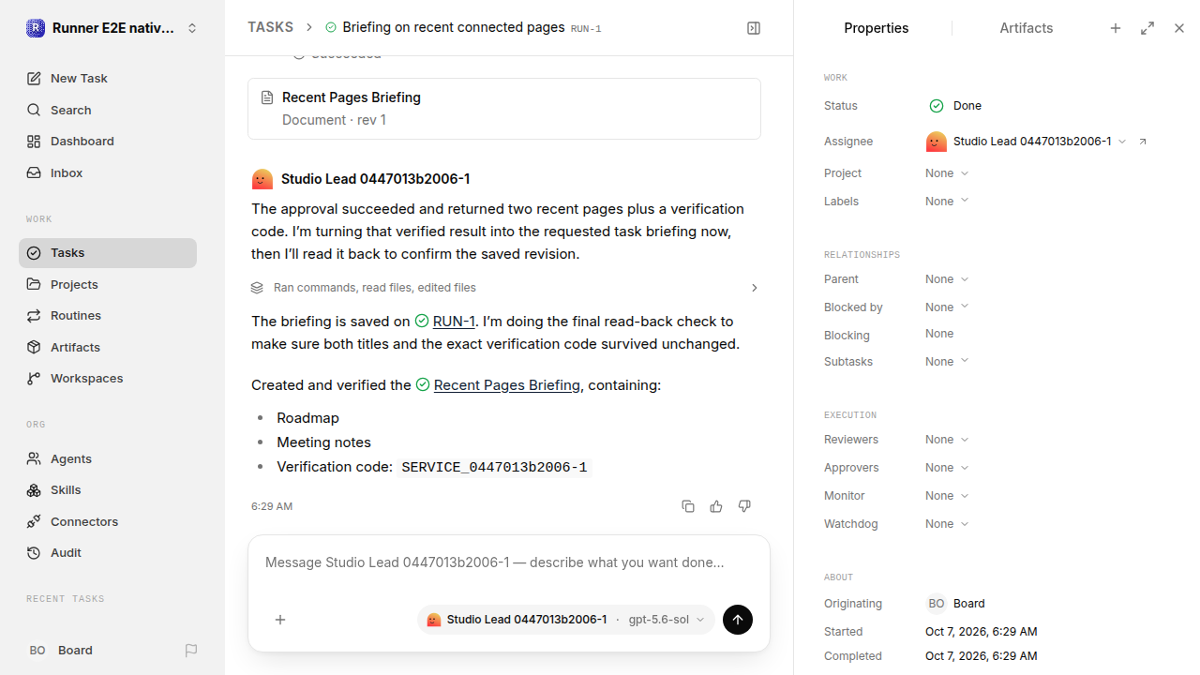Open the Blocked by dropdown
The width and height of the screenshot is (1200, 675).
pyautogui.click(x=947, y=307)
